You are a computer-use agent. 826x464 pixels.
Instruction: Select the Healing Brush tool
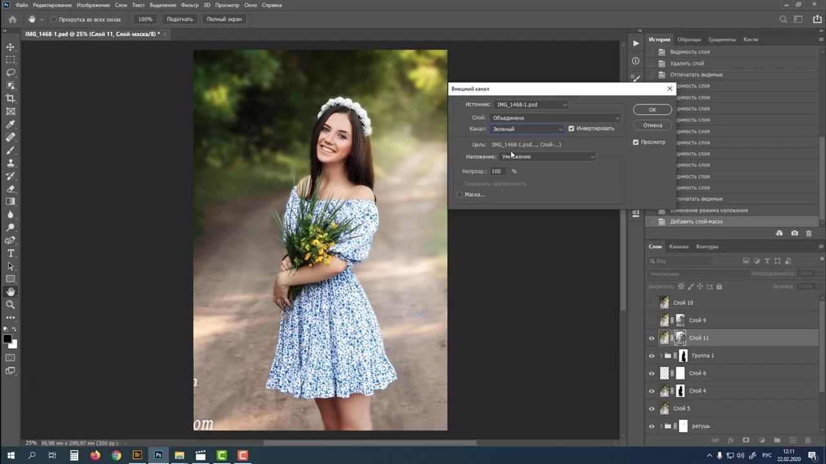[10, 137]
